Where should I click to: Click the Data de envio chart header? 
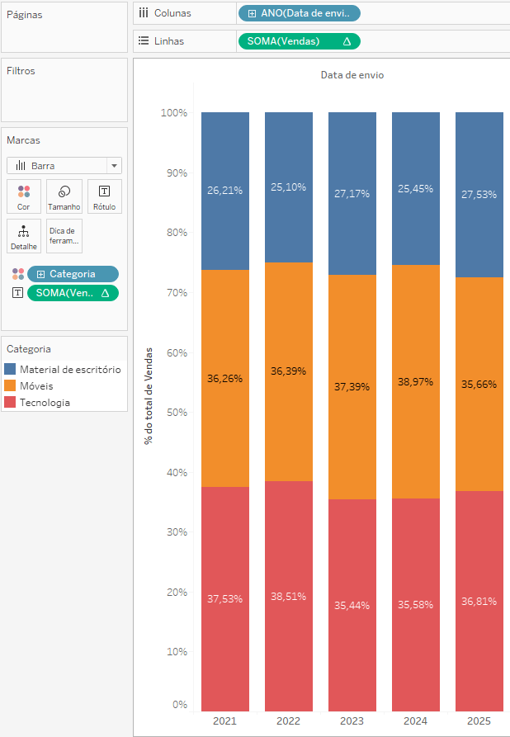click(352, 75)
